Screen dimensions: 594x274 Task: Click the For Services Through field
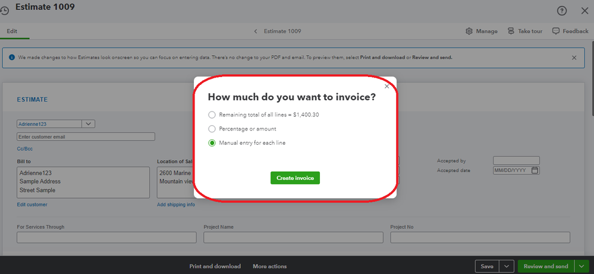pos(107,237)
